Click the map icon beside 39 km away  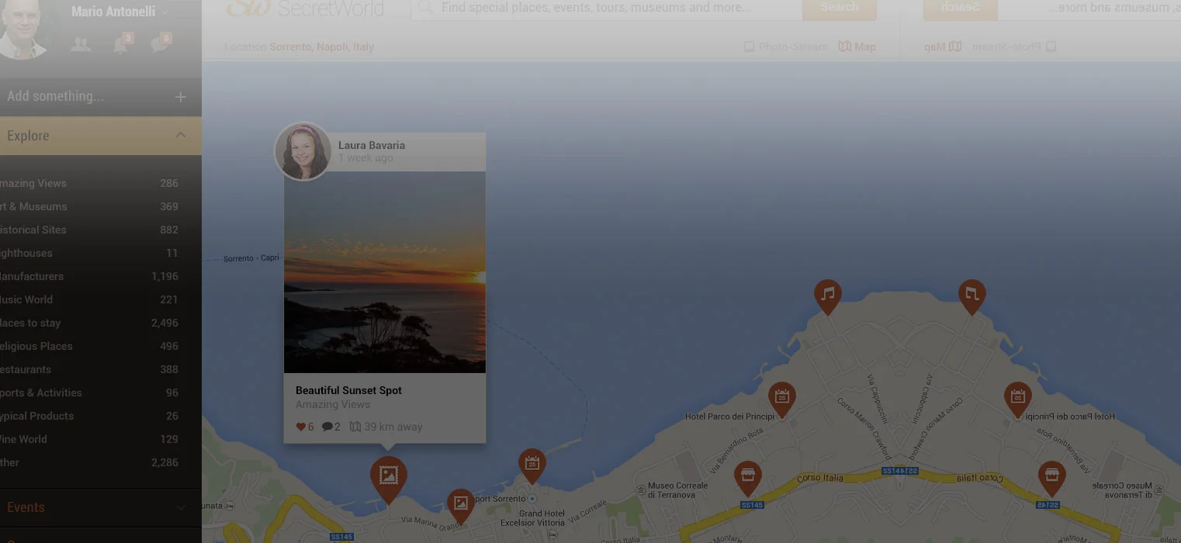click(355, 427)
